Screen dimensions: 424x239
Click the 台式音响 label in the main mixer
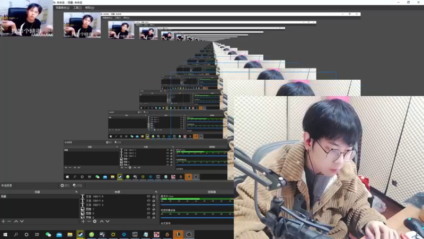pyautogui.click(x=166, y=223)
